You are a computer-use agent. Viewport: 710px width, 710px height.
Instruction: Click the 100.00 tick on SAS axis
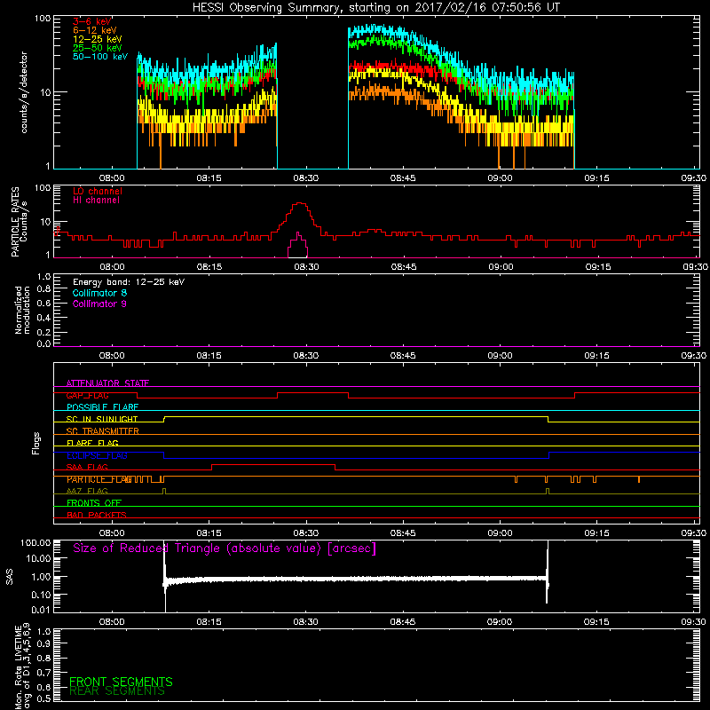tap(35, 542)
